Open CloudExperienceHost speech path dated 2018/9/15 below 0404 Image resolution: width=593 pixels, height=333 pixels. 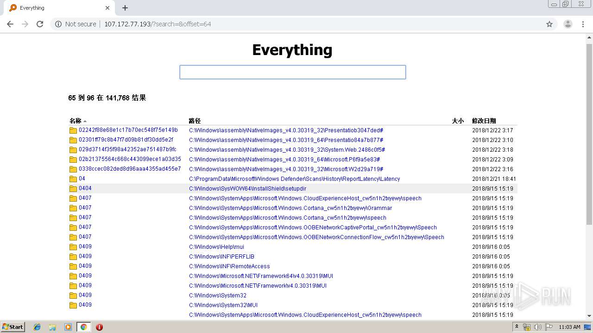point(305,198)
